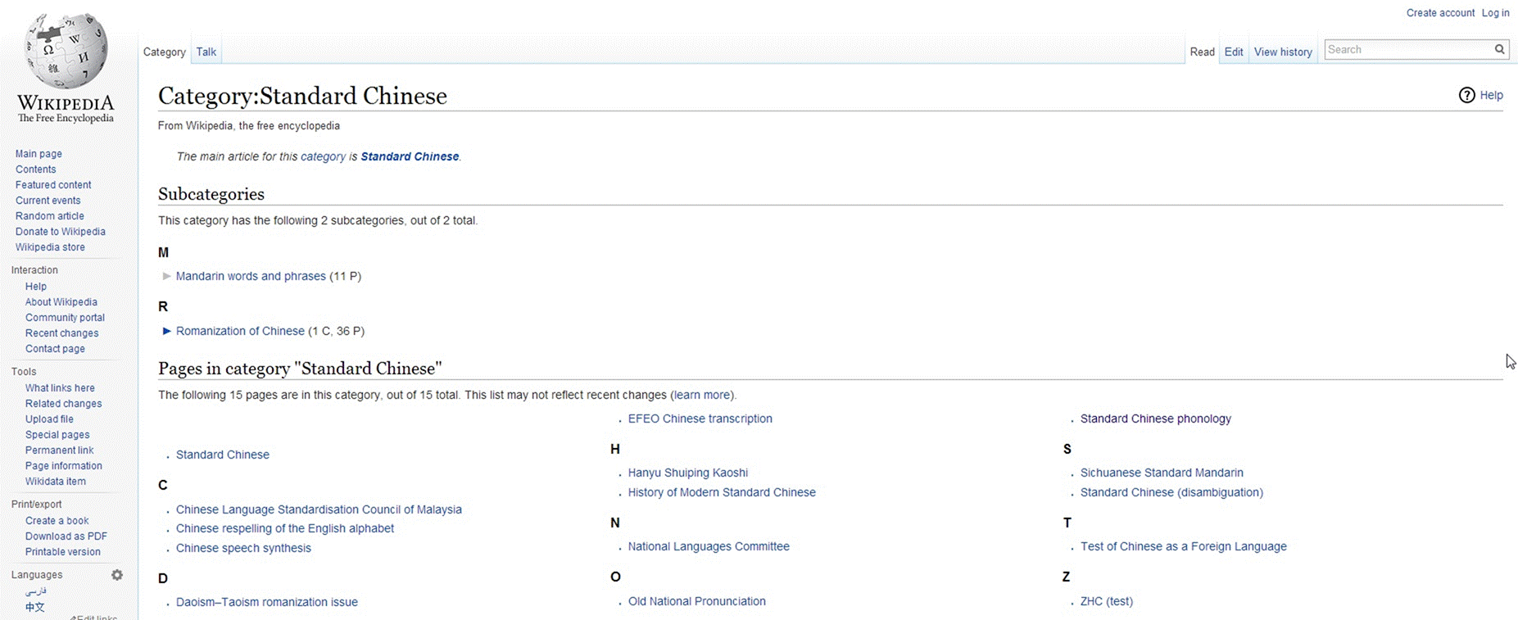1518x620 pixels.
Task: Open the Help question-mark icon
Action: click(1466, 95)
